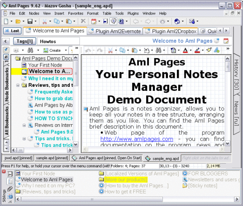The height and width of the screenshot is (206, 243).
Task: Click the highlight marker color icon
Action: 197,50
